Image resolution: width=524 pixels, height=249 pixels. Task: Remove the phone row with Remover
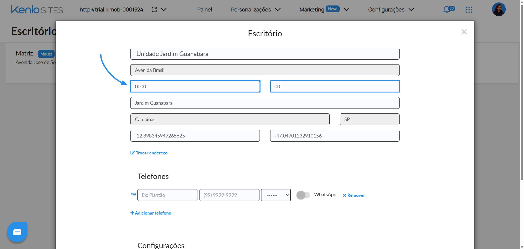tap(354, 195)
